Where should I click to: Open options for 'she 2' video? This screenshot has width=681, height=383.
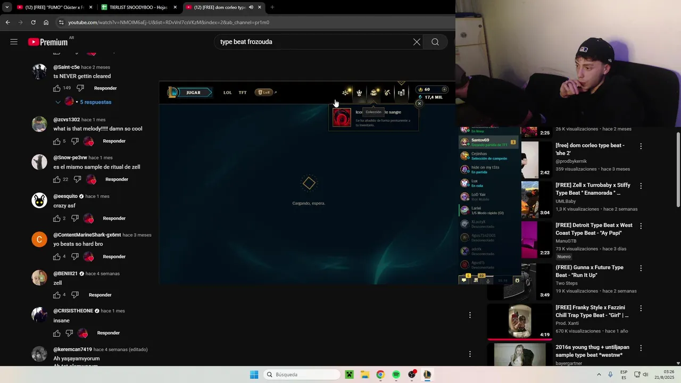(641, 146)
